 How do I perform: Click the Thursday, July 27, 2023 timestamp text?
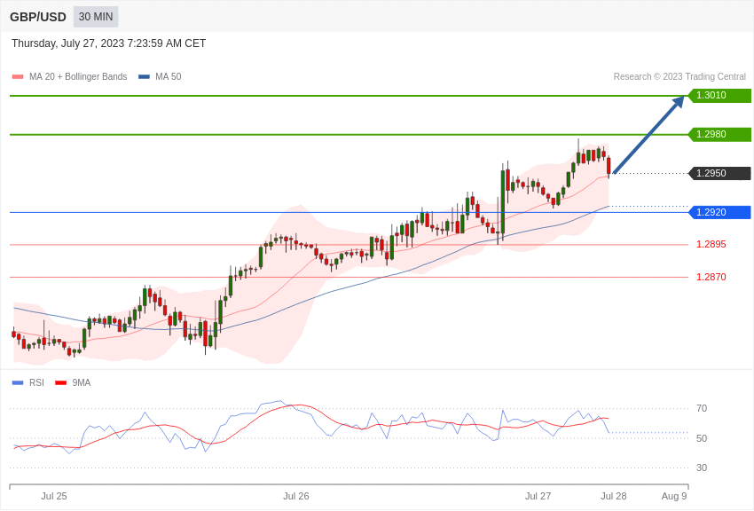pyautogui.click(x=109, y=43)
